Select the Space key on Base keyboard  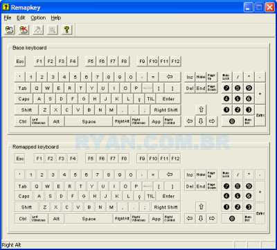89,122
